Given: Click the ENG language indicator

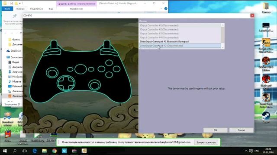Looking at the screenshot, I should coord(257,151).
